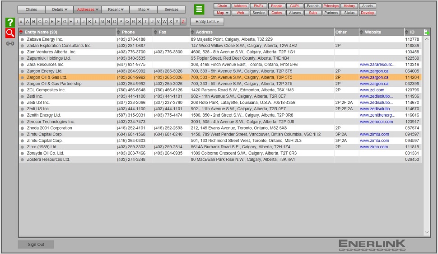Image resolution: width=438 pixels, height=254 pixels.
Task: Select the round bullet beside Zargon Energy Ltd.
Action: coord(22,71)
